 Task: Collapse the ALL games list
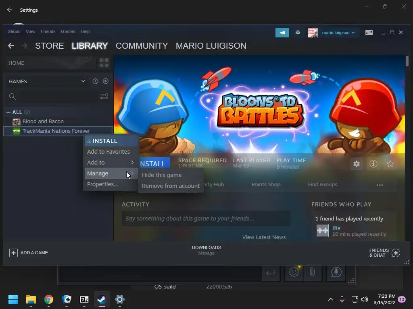pos(8,112)
